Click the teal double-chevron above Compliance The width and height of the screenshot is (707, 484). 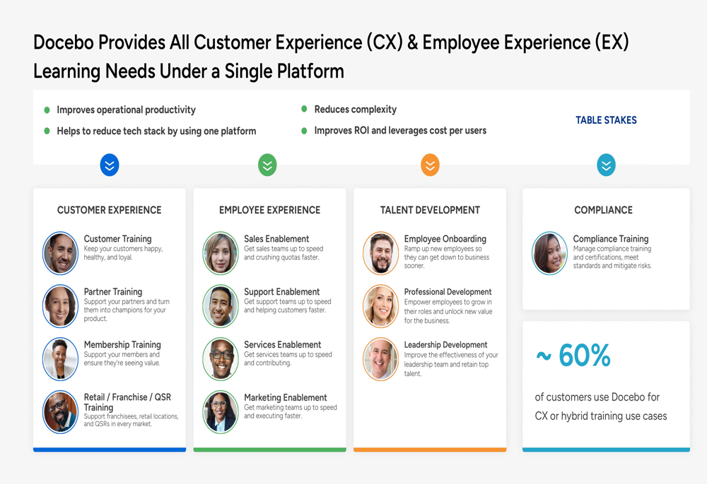point(606,165)
